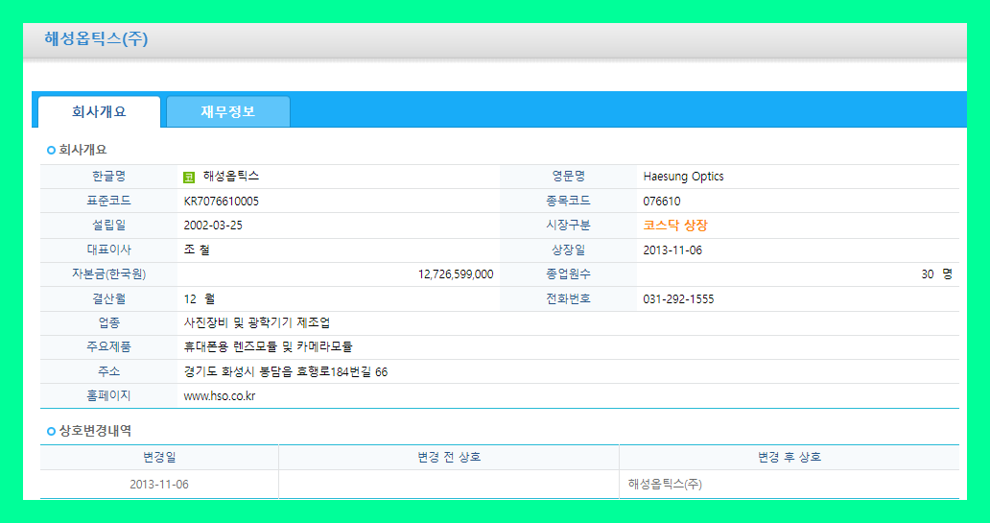The width and height of the screenshot is (990, 523).
Task: Click the 코스닥 상장 market status
Action: point(675,226)
